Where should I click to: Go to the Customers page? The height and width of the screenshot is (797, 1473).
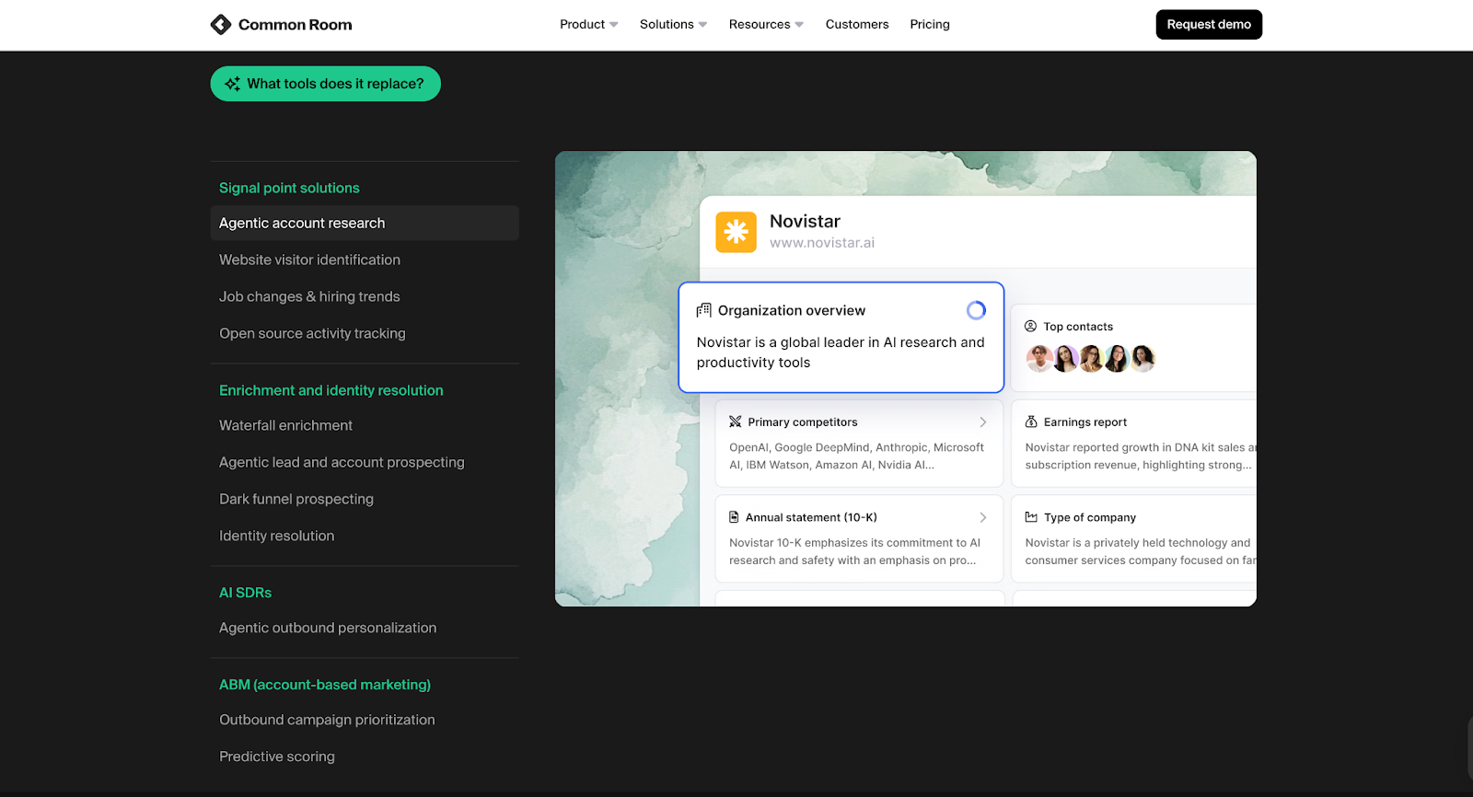pyautogui.click(x=857, y=25)
